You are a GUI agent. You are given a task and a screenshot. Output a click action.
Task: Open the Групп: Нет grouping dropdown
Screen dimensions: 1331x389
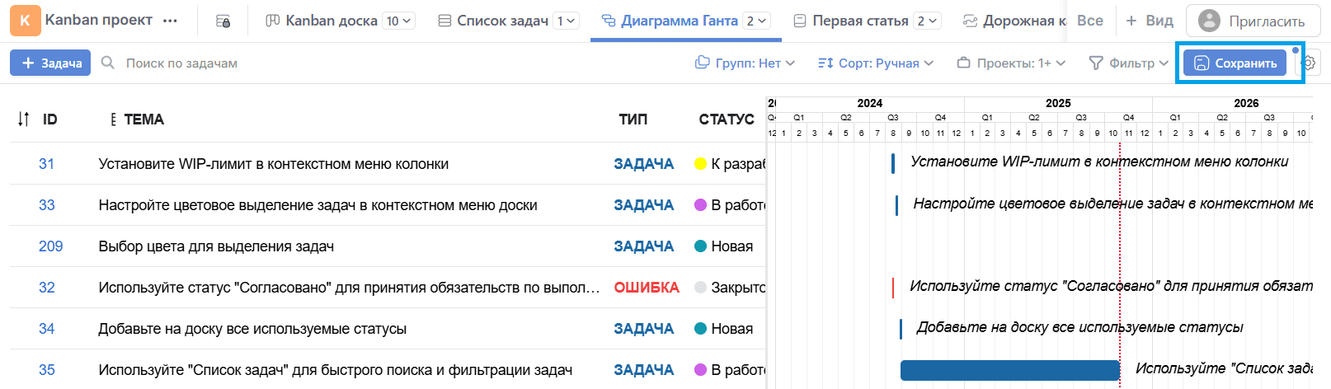pyautogui.click(x=745, y=63)
